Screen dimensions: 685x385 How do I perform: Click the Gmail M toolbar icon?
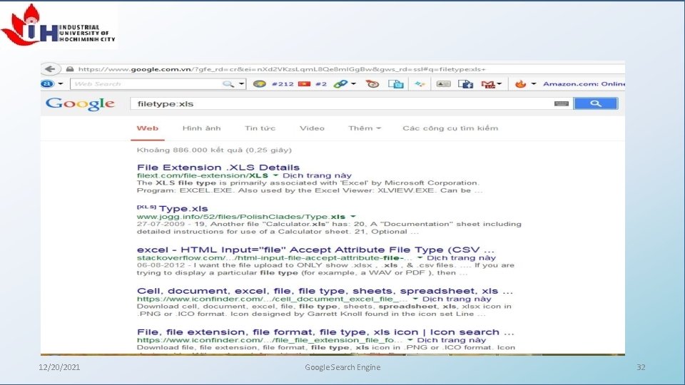488,84
